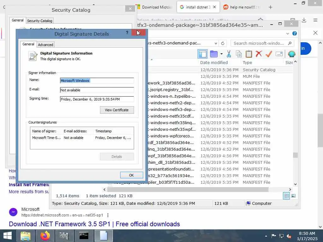Image resolution: width=323 pixels, height=242 pixels.
Task: Click Explorer horizontal scrollbar right arrow
Action: click(290, 189)
